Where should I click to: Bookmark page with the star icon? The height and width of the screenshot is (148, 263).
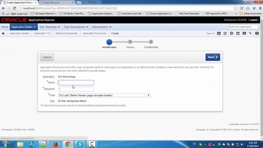pyautogui.click(x=235, y=8)
